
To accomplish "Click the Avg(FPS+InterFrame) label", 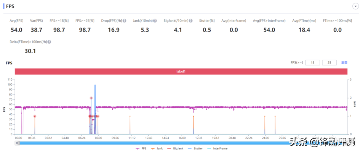I will pos(269,21).
